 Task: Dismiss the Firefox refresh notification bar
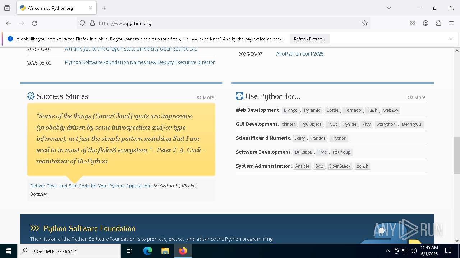click(451, 39)
